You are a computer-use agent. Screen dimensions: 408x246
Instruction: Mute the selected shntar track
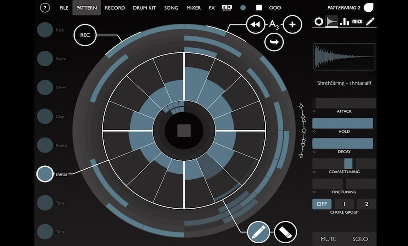coord(328,239)
